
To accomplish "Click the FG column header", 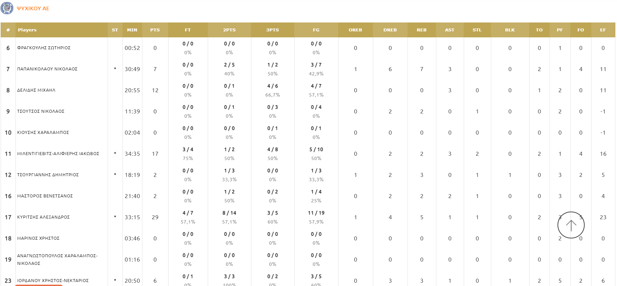I will pos(316,30).
